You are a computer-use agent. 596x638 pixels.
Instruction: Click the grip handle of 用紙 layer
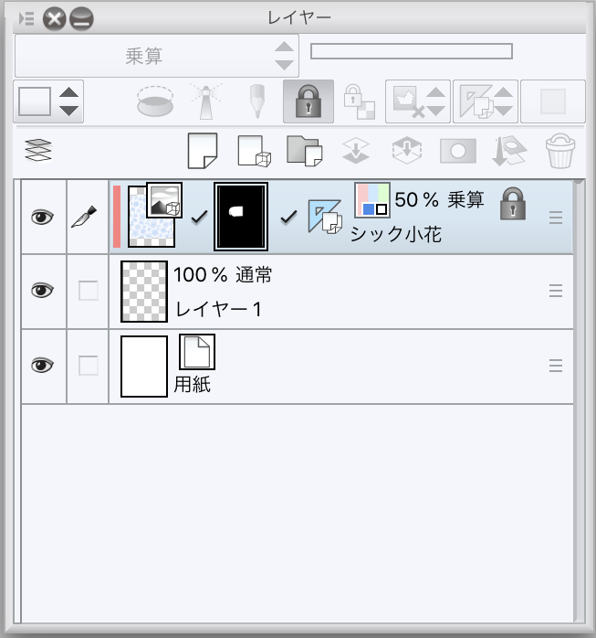coord(555,366)
